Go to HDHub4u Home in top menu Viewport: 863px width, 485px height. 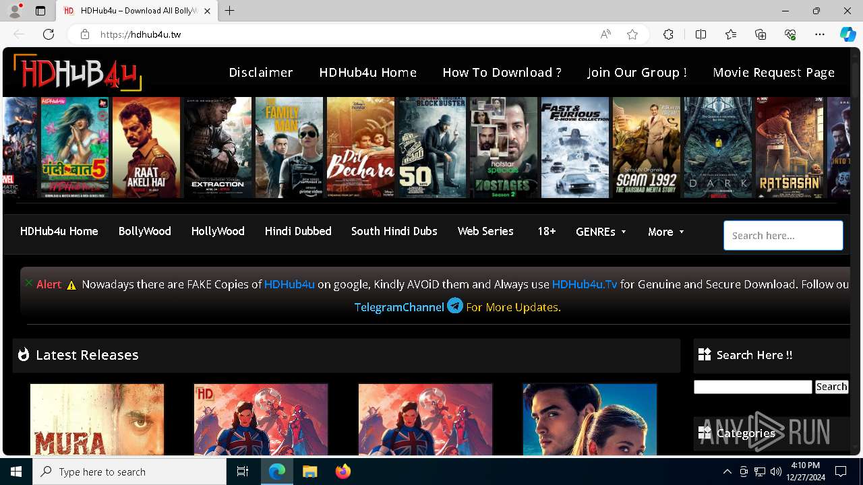point(368,72)
